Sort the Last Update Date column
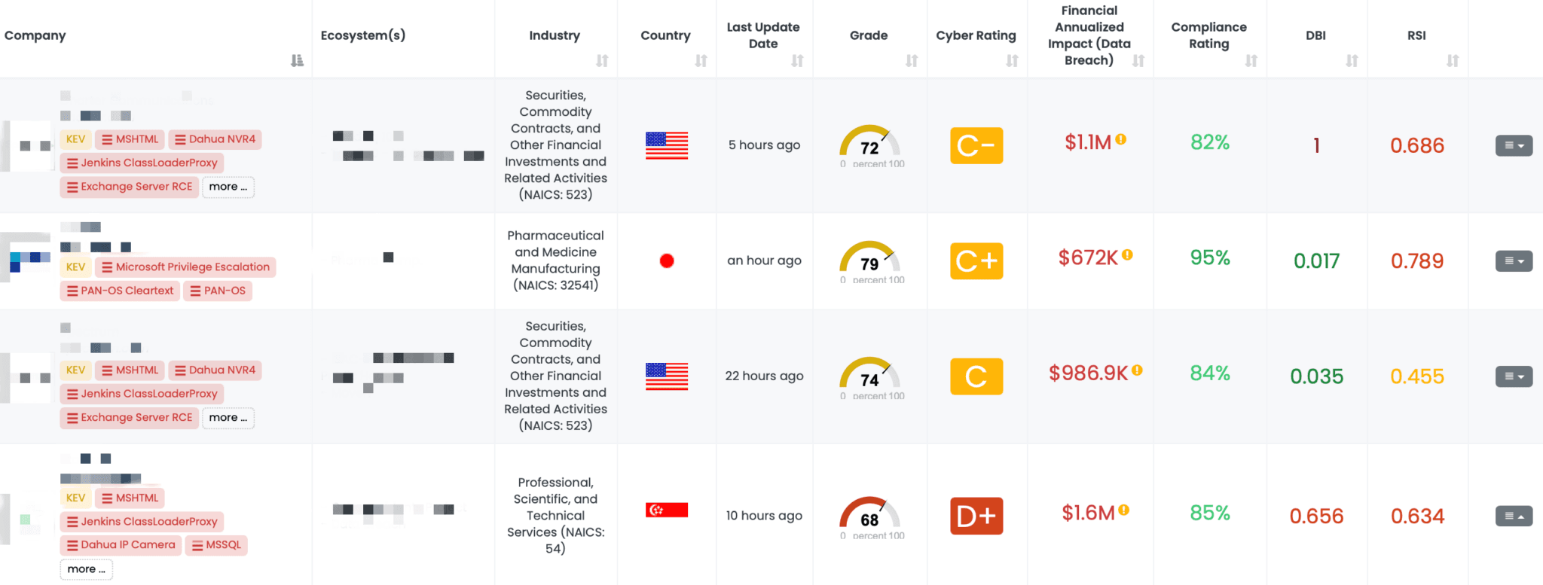This screenshot has height=585, width=1543. click(798, 60)
